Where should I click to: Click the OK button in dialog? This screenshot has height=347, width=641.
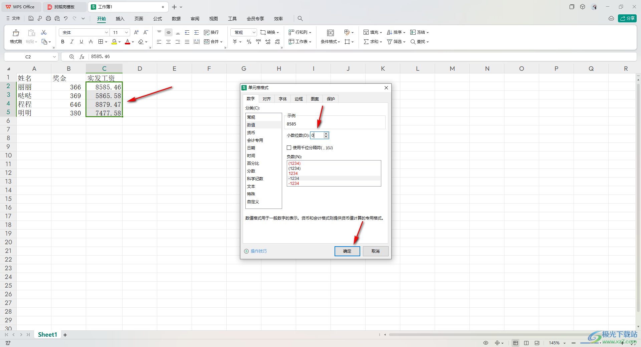click(347, 251)
